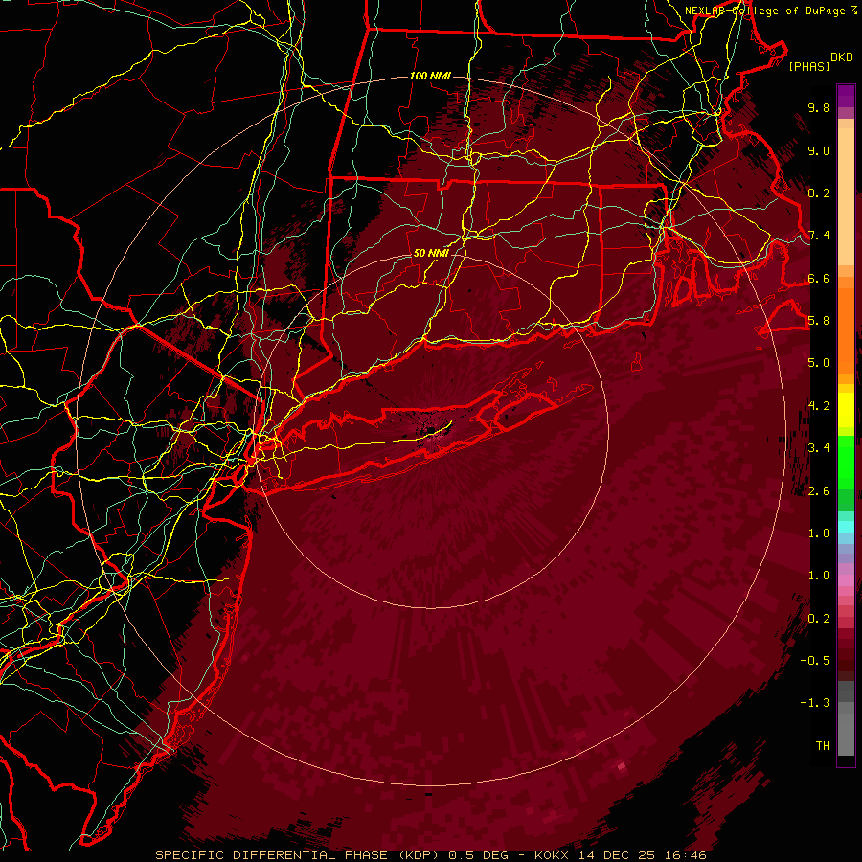
Task: Pick the -0.5 value on the legend
Action: pyautogui.click(x=815, y=661)
